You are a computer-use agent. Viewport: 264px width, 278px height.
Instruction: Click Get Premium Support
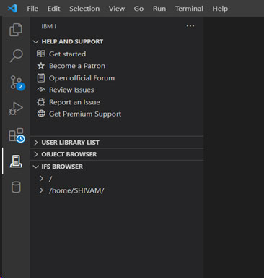click(85, 114)
